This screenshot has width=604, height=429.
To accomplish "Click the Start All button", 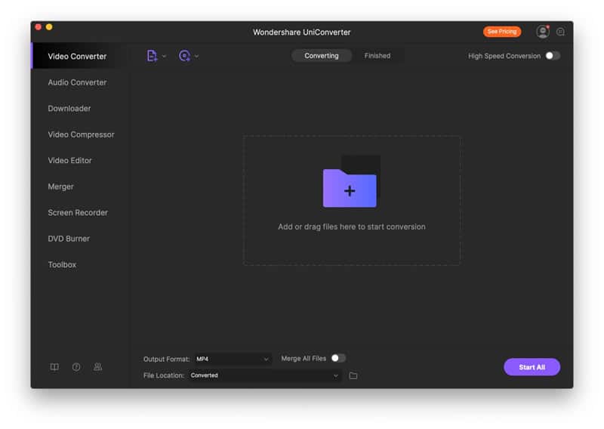I will (x=532, y=367).
